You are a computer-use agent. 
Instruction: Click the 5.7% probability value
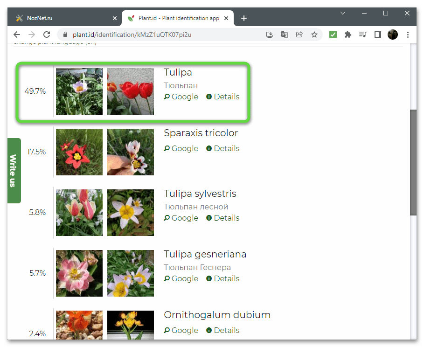click(38, 273)
